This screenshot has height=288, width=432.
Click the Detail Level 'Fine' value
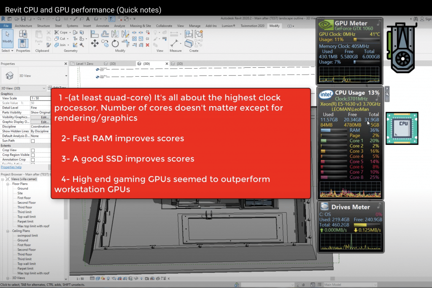point(40,107)
